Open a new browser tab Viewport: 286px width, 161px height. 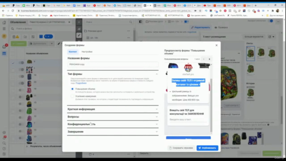coord(256,5)
